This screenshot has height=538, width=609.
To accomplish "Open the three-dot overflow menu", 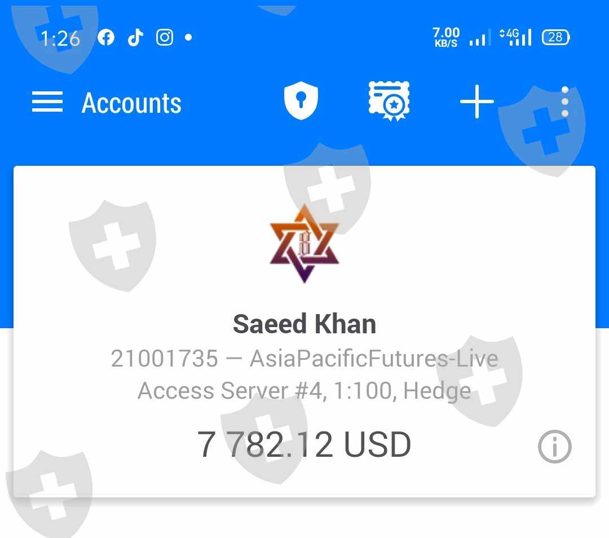I will point(565,102).
